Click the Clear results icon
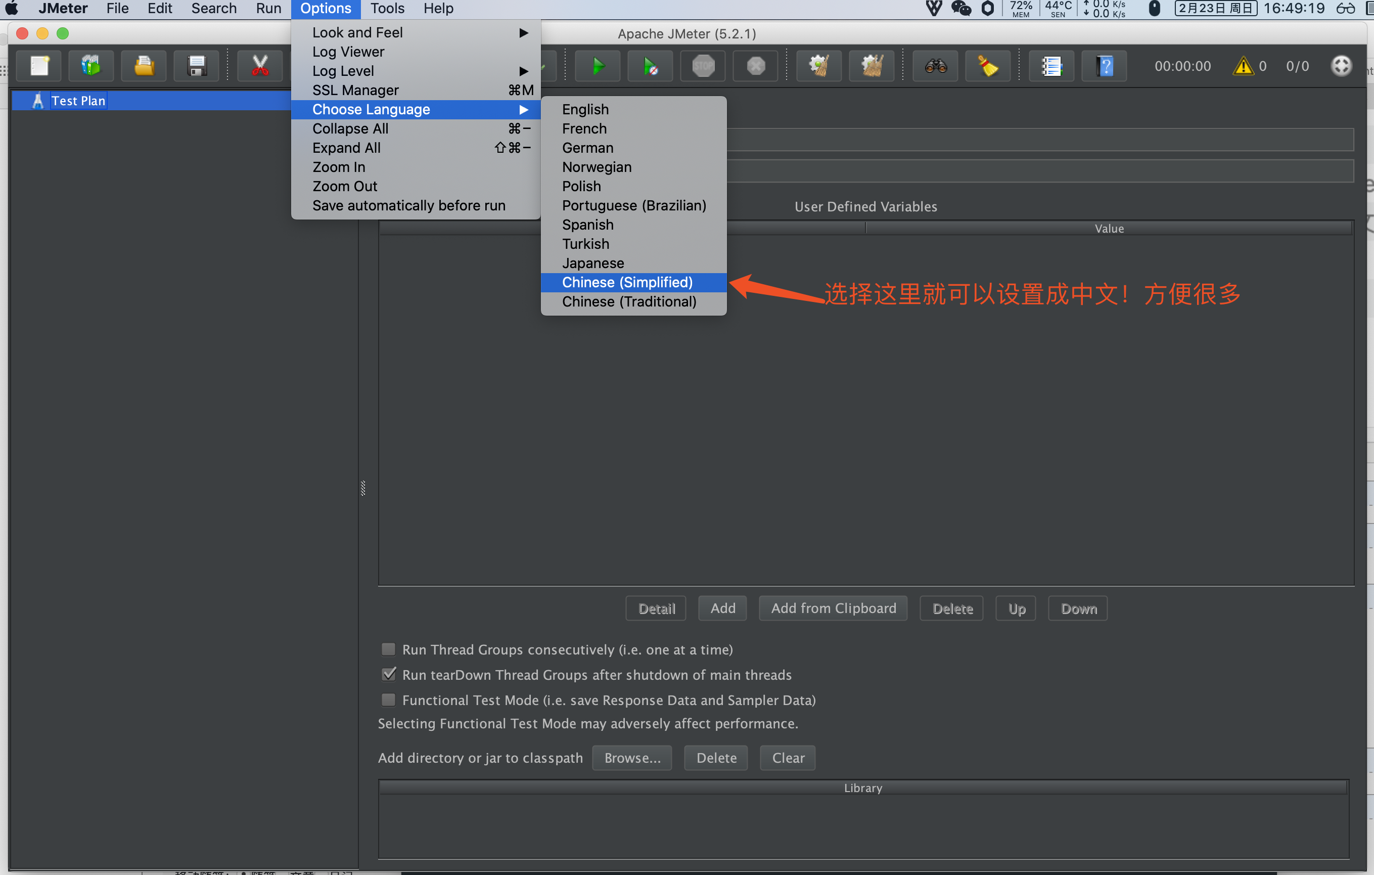 819,66
